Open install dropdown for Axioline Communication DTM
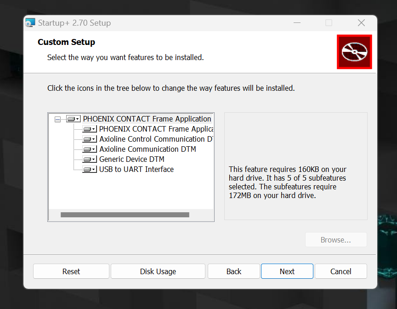 pyautogui.click(x=90, y=149)
